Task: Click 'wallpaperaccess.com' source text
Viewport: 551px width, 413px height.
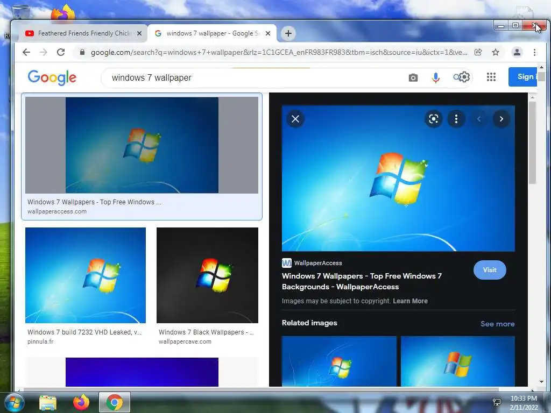Action: click(57, 211)
